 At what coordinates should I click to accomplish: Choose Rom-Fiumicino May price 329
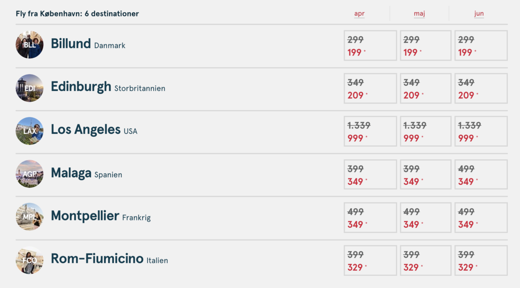tap(426, 260)
